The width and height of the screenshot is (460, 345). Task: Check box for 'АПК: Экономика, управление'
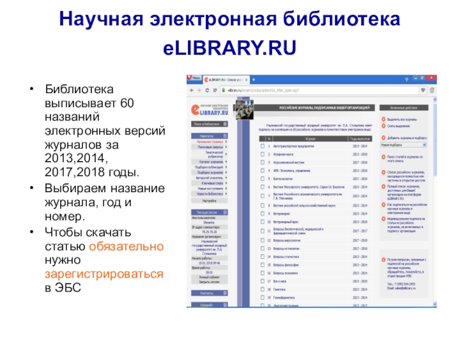(x=263, y=170)
